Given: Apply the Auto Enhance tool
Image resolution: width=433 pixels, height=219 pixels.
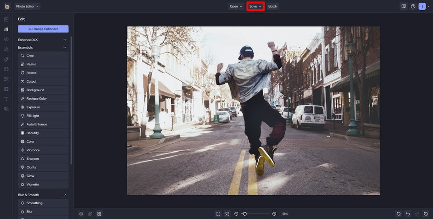Looking at the screenshot, I should 44,124.
